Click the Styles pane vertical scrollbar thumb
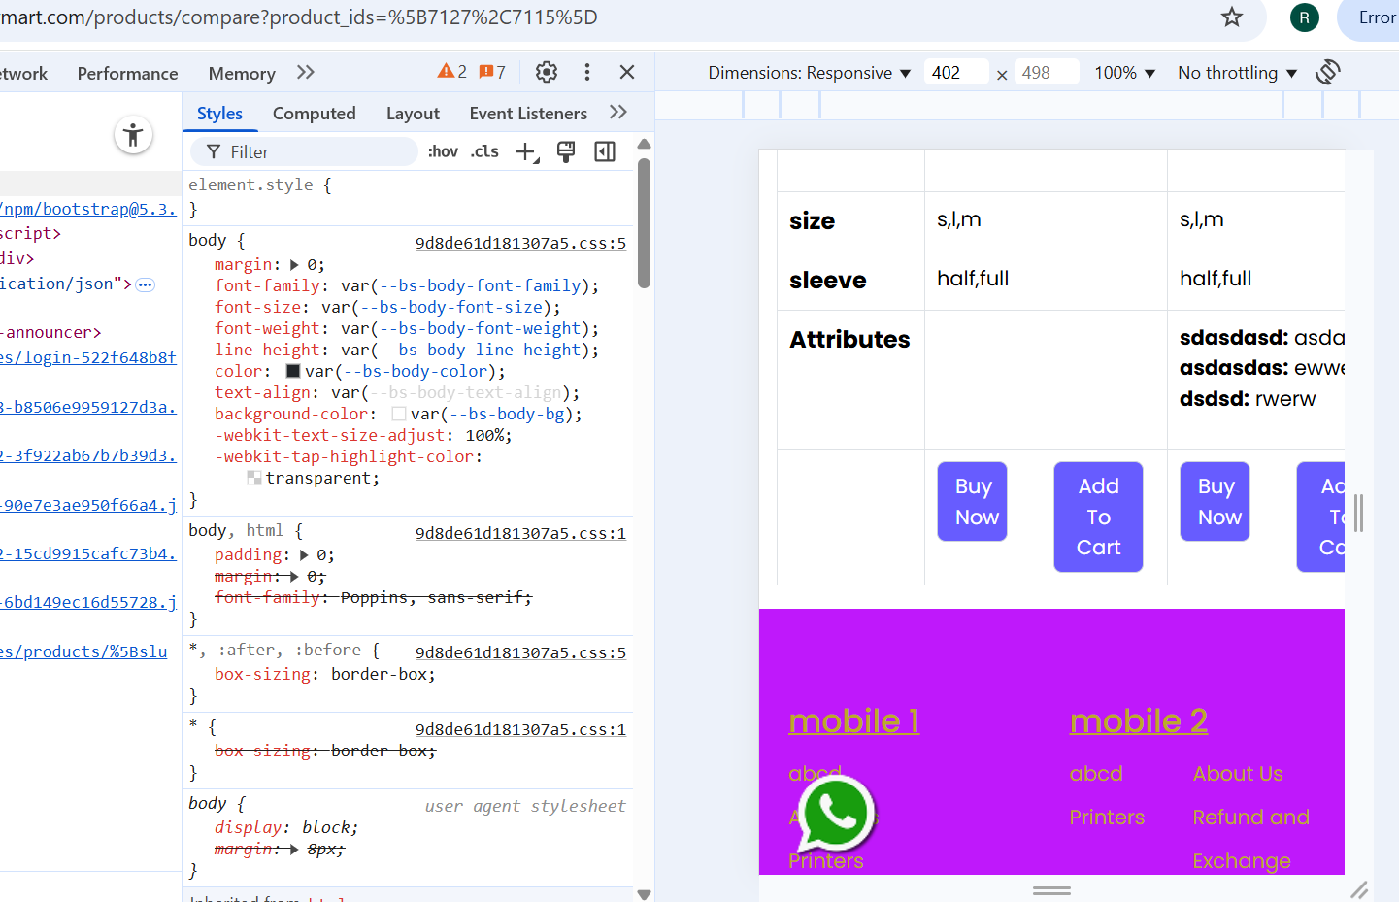This screenshot has width=1399, height=902. click(644, 223)
